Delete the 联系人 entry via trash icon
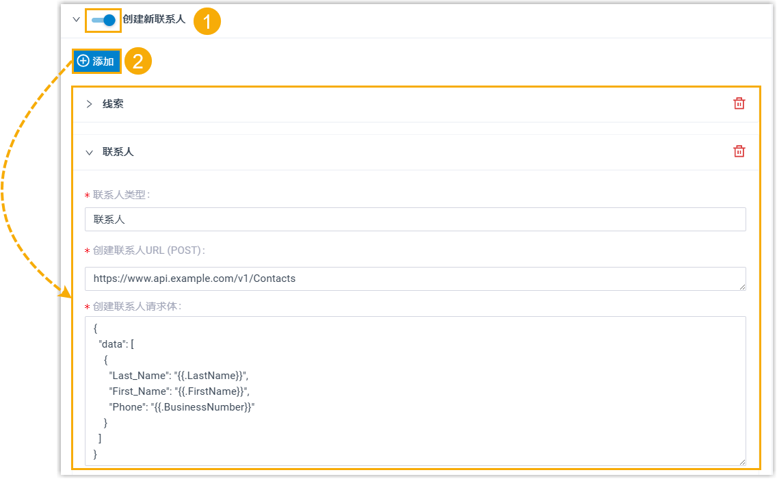Image resolution: width=777 pixels, height=479 pixels. tap(739, 151)
